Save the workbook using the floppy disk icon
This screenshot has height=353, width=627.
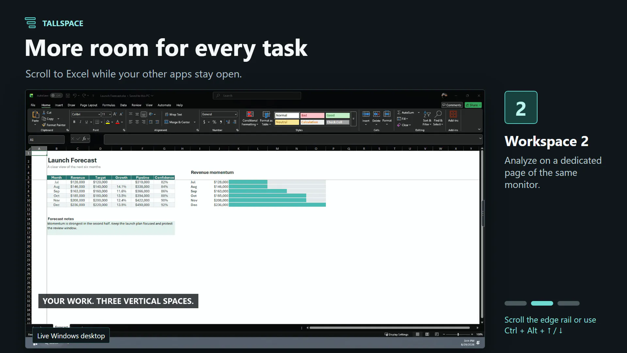[x=68, y=96]
